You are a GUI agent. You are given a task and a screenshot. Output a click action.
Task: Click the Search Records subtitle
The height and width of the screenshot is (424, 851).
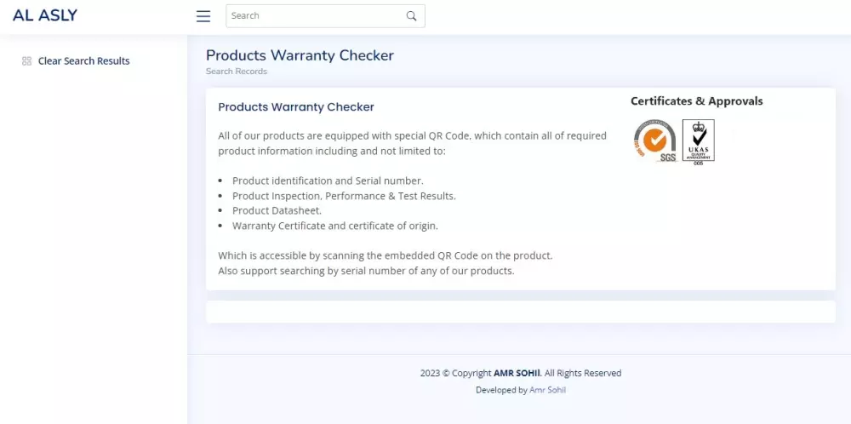coord(237,72)
